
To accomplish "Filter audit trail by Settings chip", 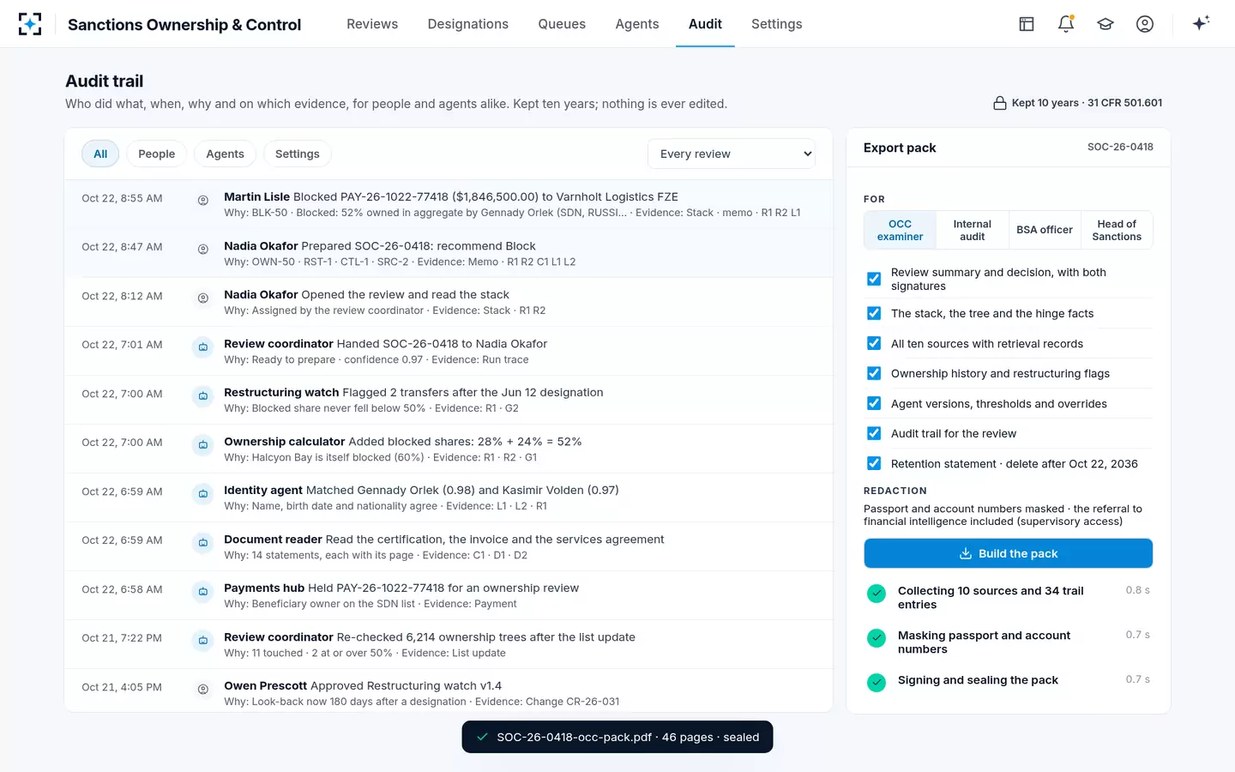I will (298, 154).
